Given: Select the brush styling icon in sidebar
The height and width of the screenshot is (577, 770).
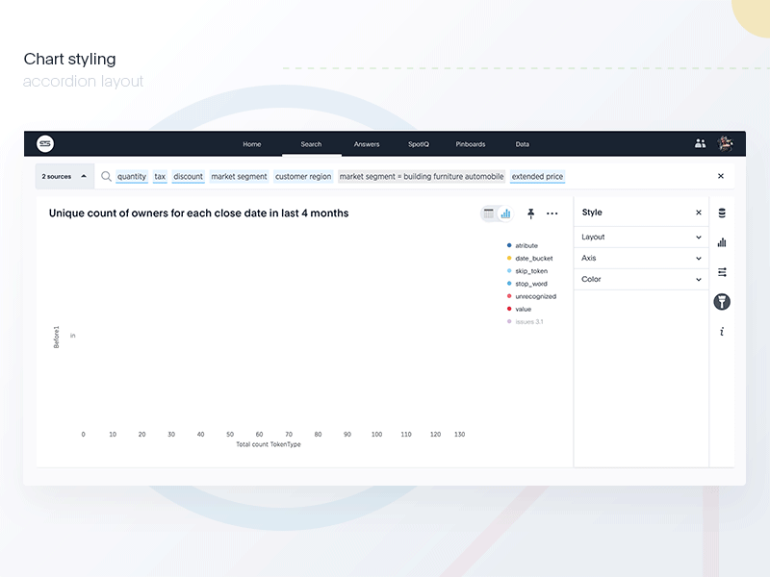Looking at the screenshot, I should 722,301.
